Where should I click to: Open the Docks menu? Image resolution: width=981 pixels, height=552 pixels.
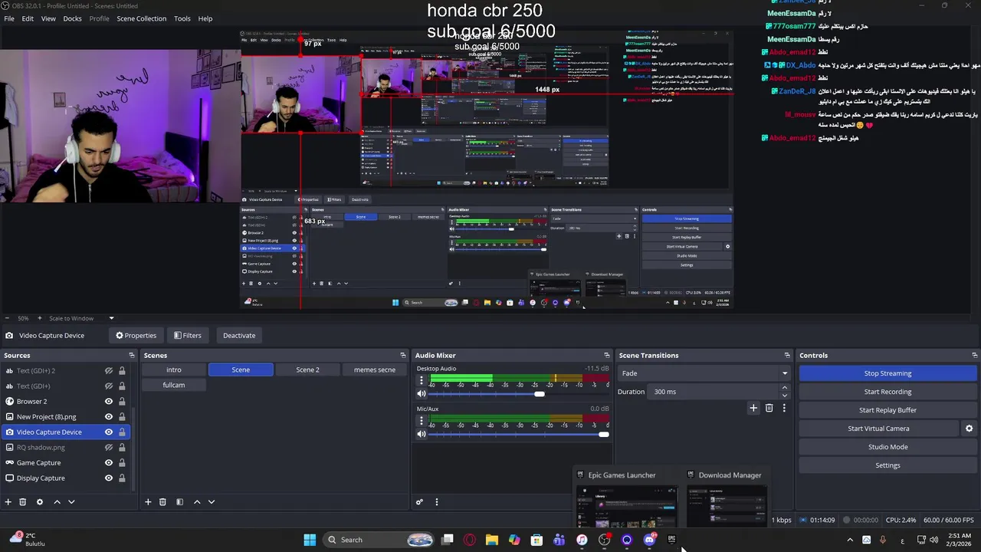pyautogui.click(x=72, y=18)
